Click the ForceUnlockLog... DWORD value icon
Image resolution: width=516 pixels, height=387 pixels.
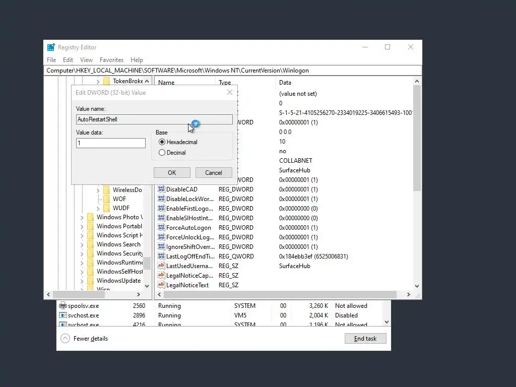(161, 237)
